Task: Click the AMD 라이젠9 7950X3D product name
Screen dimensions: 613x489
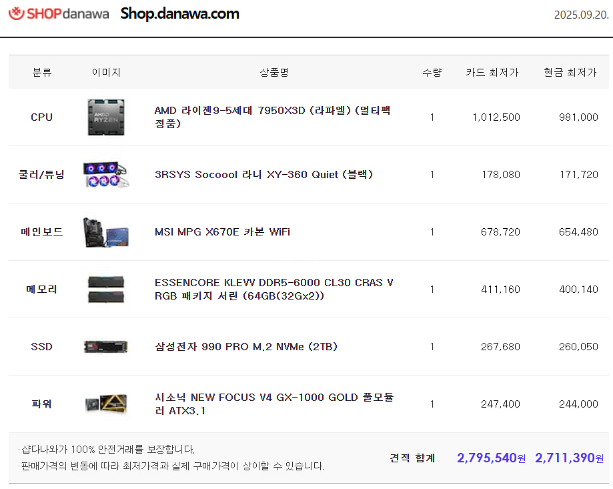Action: 272,117
